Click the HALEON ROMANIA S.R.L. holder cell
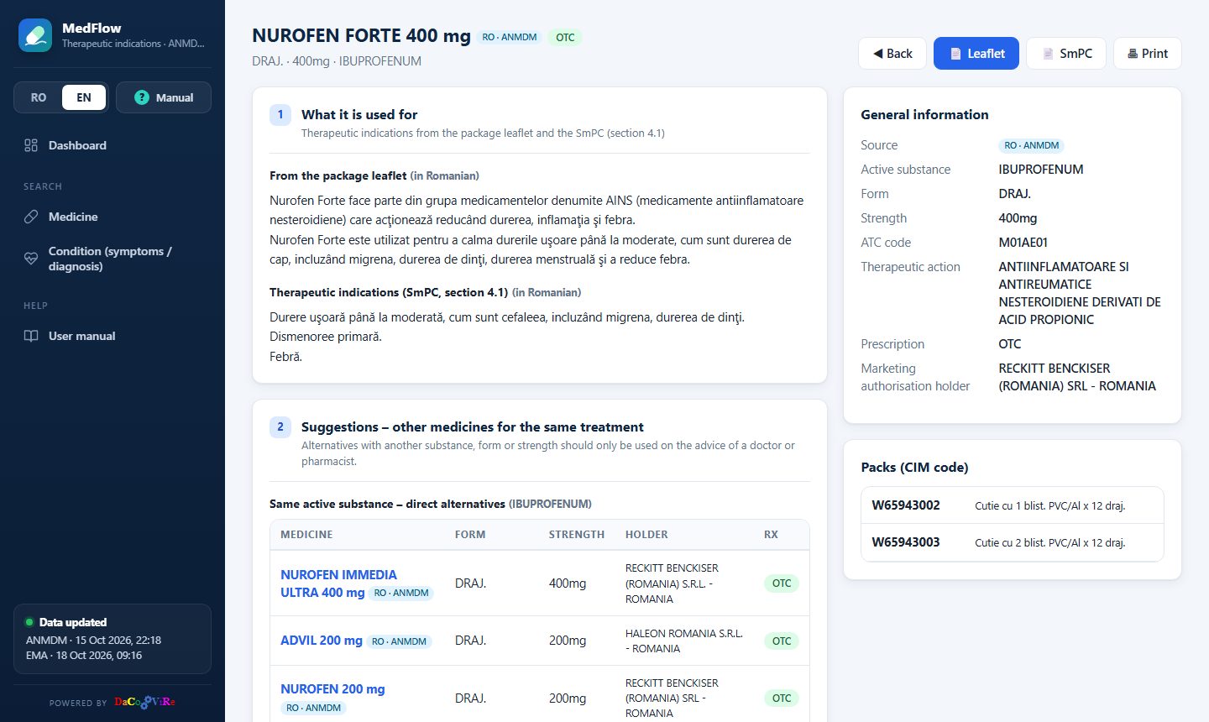Screen dimensions: 1209x722 (684, 641)
